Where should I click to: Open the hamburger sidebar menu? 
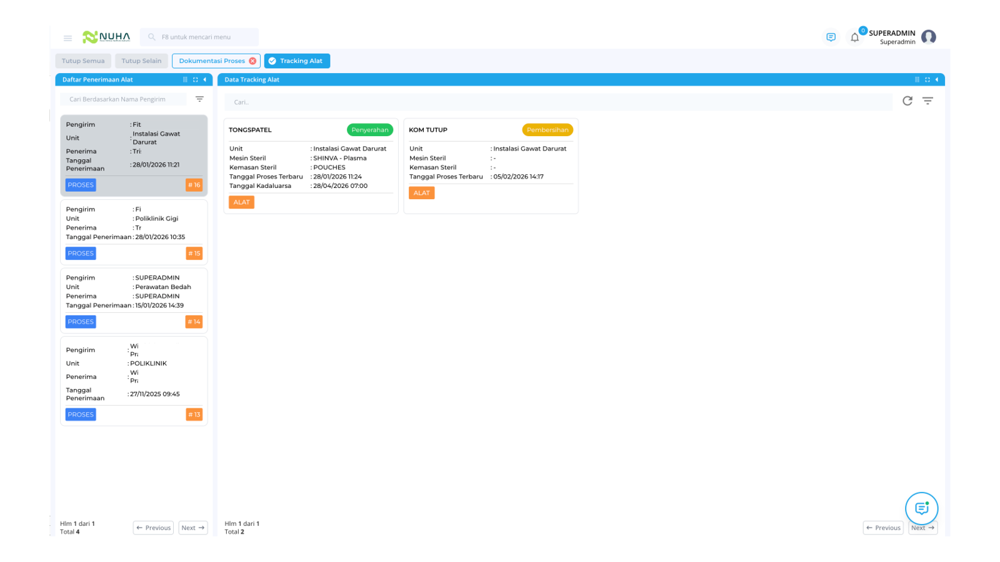(x=67, y=38)
